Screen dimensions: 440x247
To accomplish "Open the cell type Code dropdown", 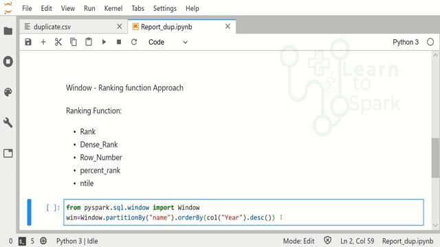I will 168,42.
